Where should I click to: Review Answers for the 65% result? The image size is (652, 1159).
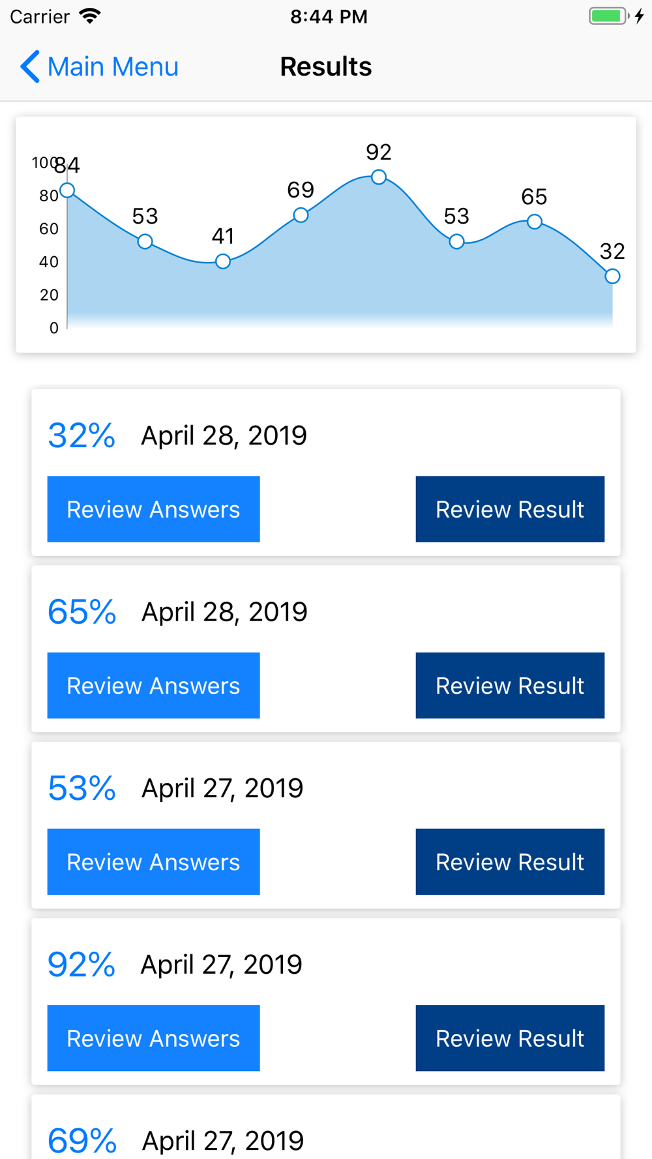coord(153,686)
